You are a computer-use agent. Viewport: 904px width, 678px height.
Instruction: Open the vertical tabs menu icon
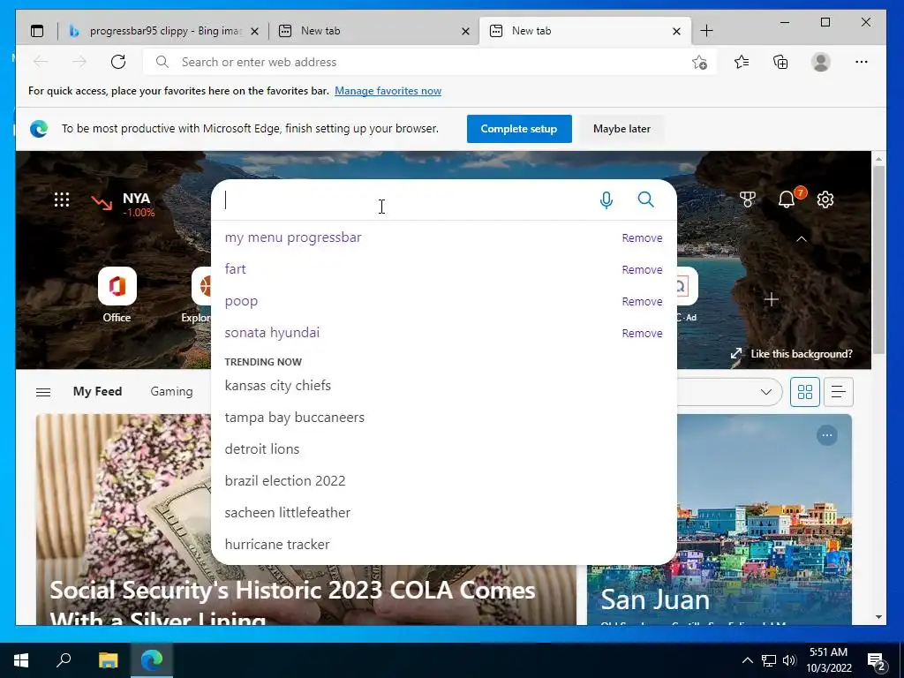click(37, 31)
